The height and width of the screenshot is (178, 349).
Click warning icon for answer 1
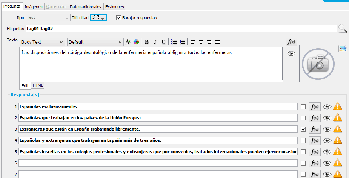tap(338, 106)
